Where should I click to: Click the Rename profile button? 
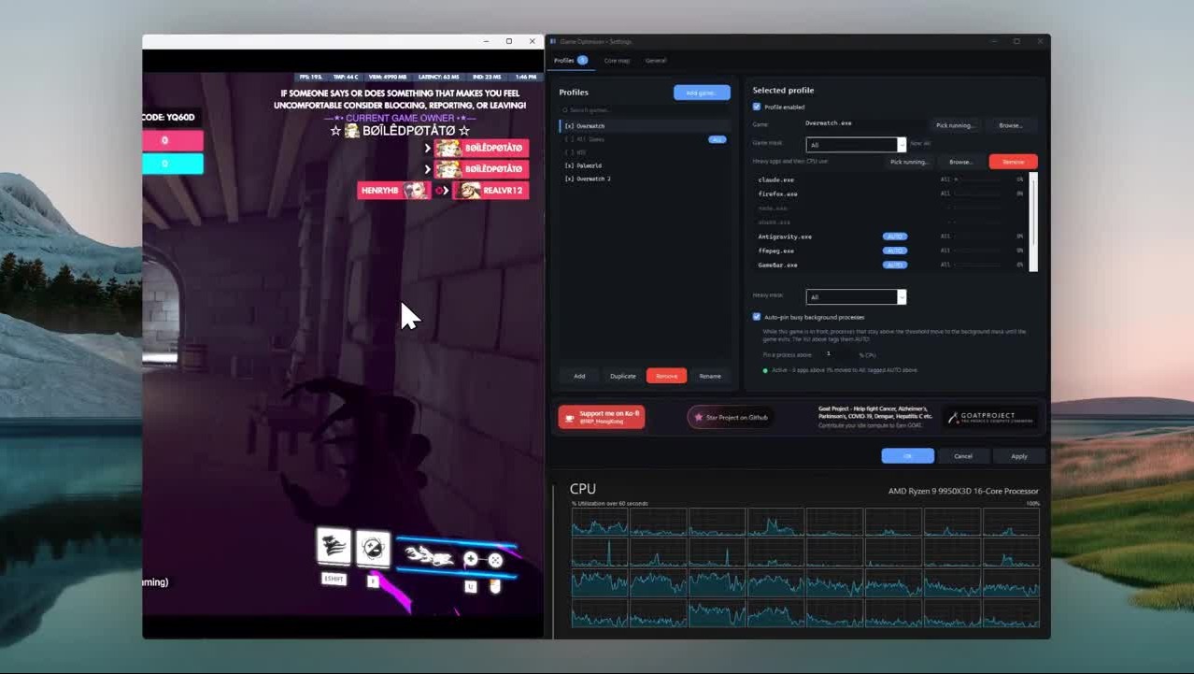710,376
